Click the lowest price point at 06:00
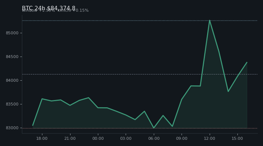This screenshot has width=263, height=146. click(154, 128)
